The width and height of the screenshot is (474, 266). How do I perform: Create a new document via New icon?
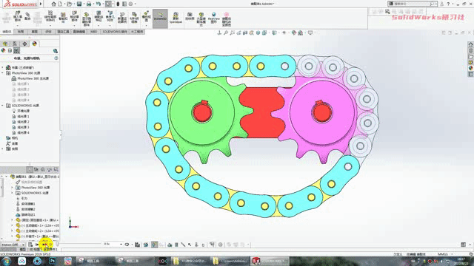60,4
